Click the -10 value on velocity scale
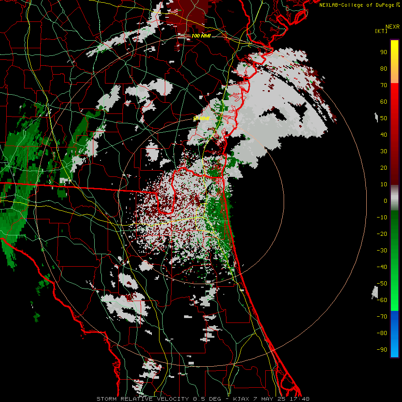 (382, 218)
